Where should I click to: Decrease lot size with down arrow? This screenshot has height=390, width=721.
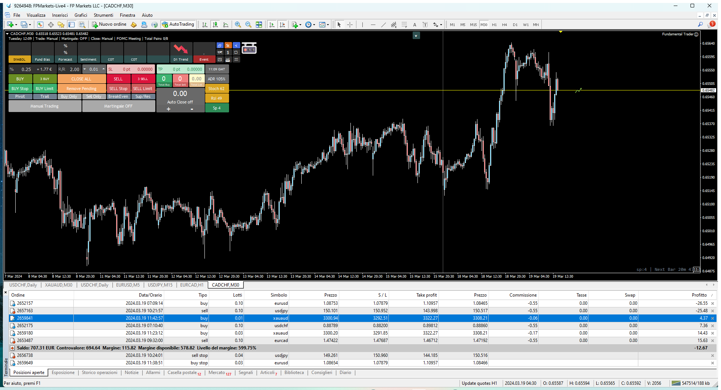point(85,69)
